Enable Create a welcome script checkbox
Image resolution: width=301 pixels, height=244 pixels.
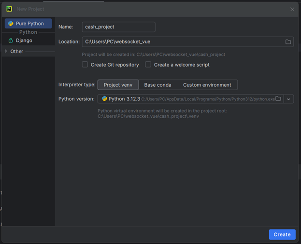(x=148, y=65)
